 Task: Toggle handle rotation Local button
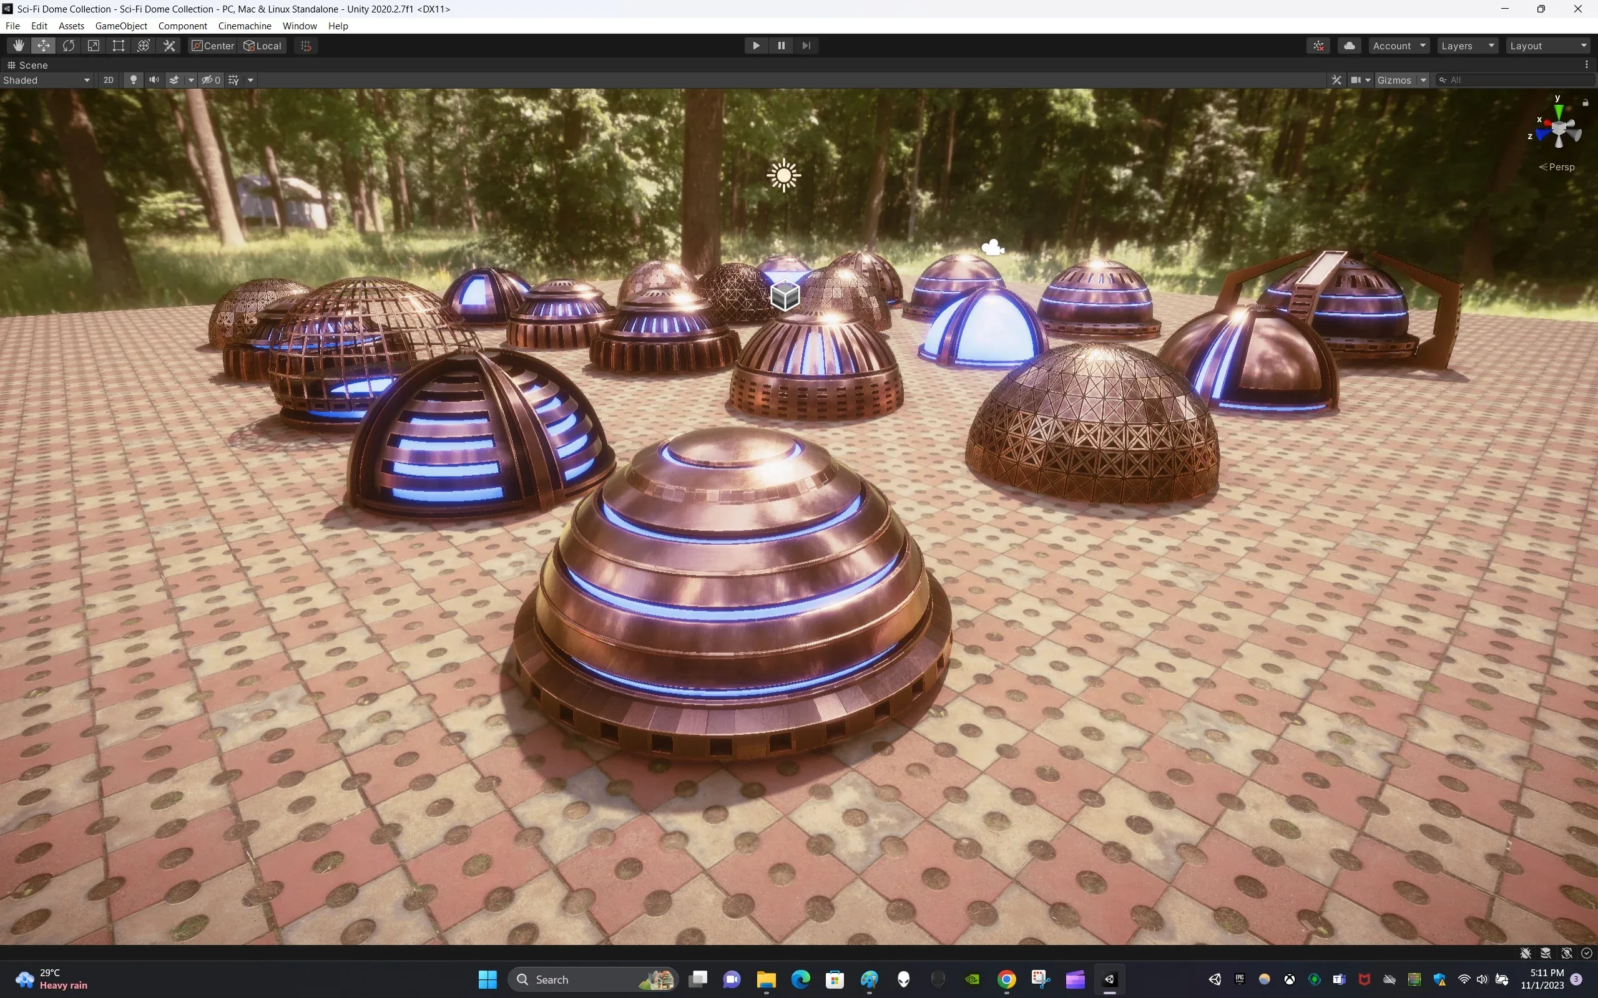tap(263, 46)
